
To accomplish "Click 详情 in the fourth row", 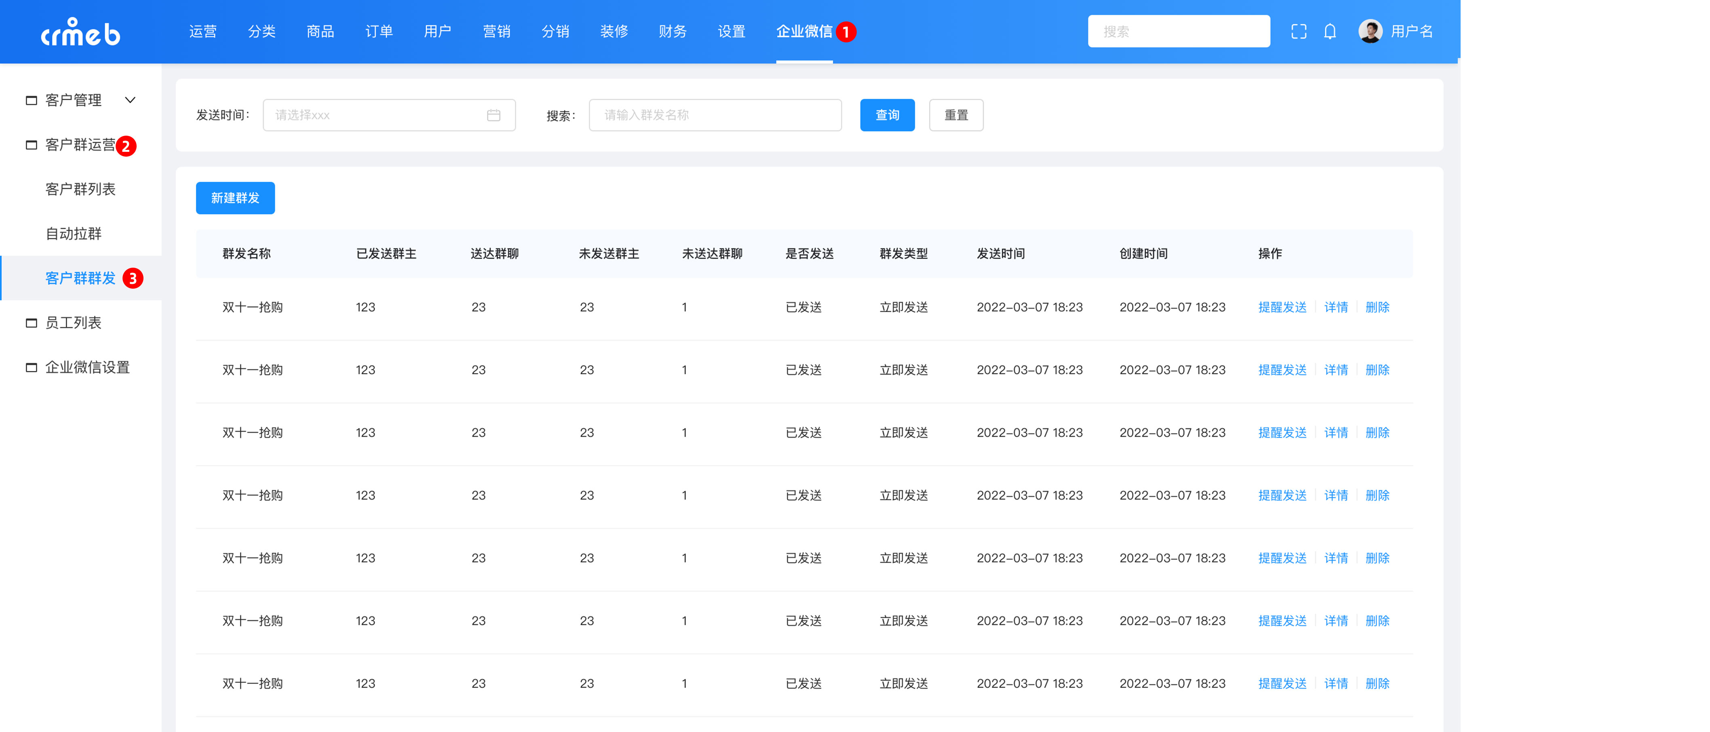I will [x=1336, y=495].
